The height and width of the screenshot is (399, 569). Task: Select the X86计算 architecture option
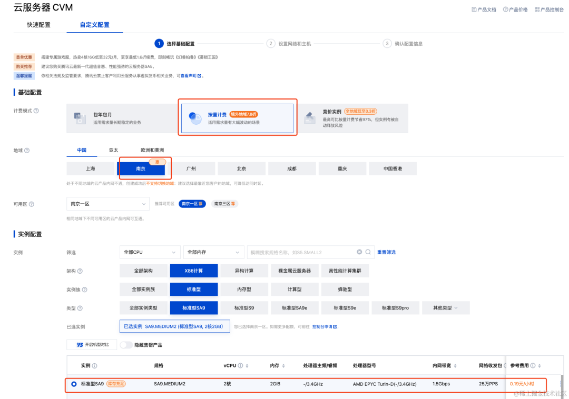[194, 271]
